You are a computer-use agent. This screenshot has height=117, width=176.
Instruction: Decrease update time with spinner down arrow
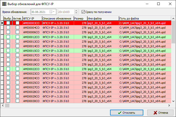76,13
